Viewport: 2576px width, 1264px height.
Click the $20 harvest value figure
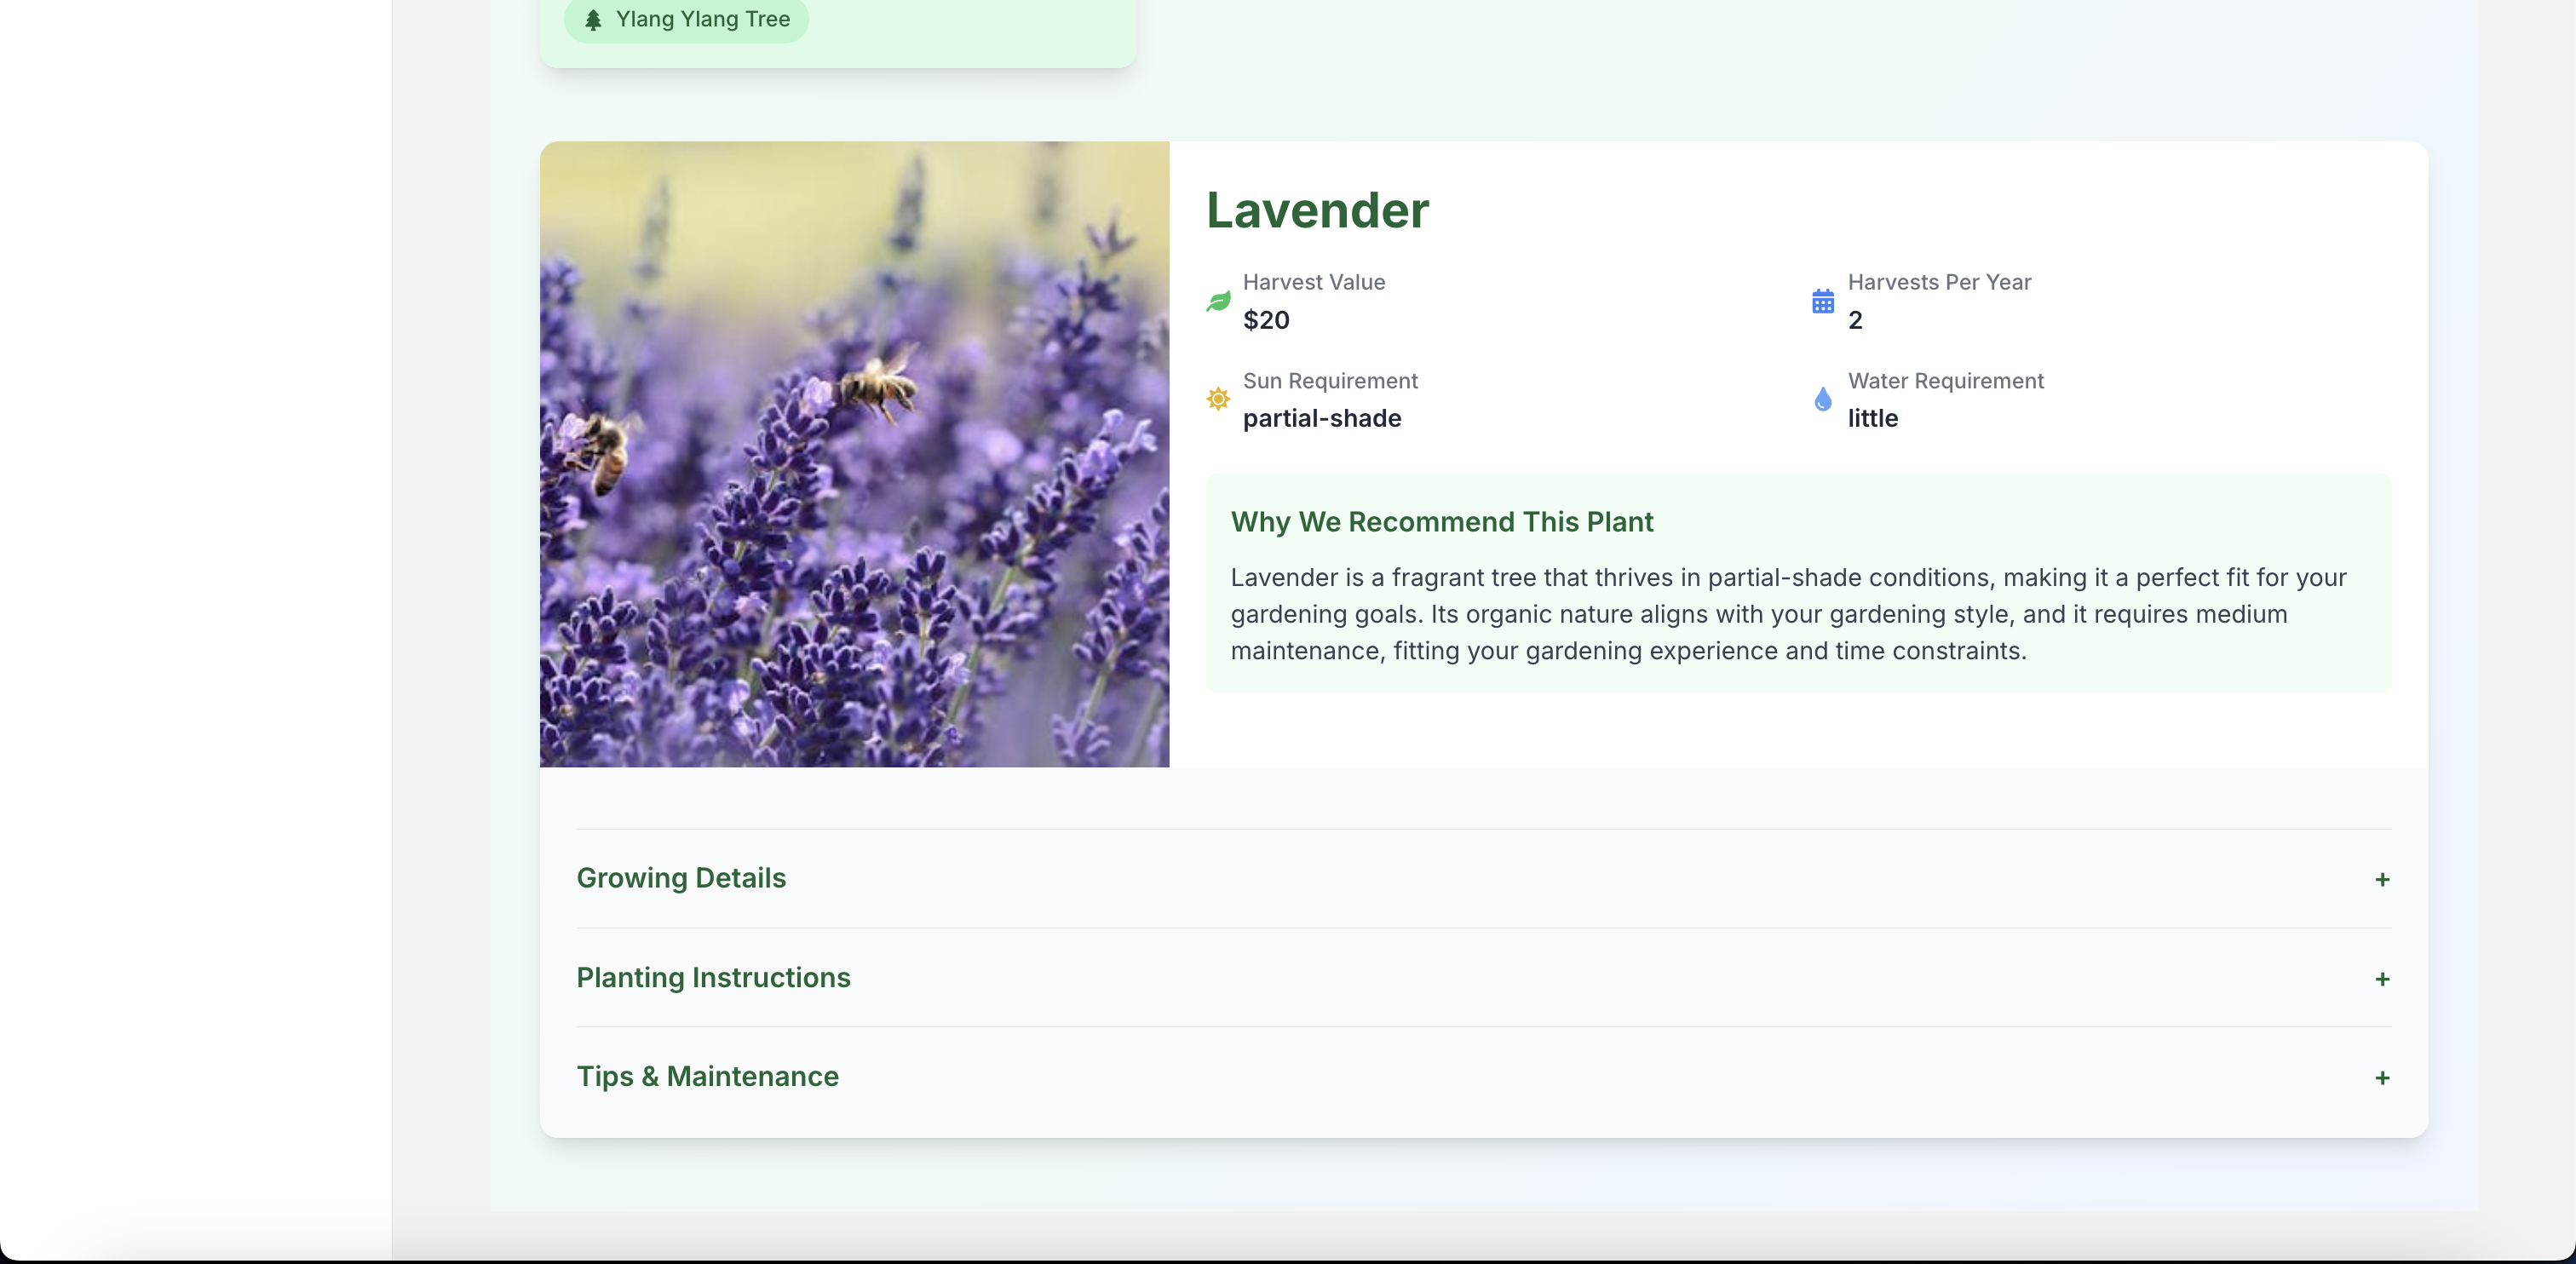1266,320
